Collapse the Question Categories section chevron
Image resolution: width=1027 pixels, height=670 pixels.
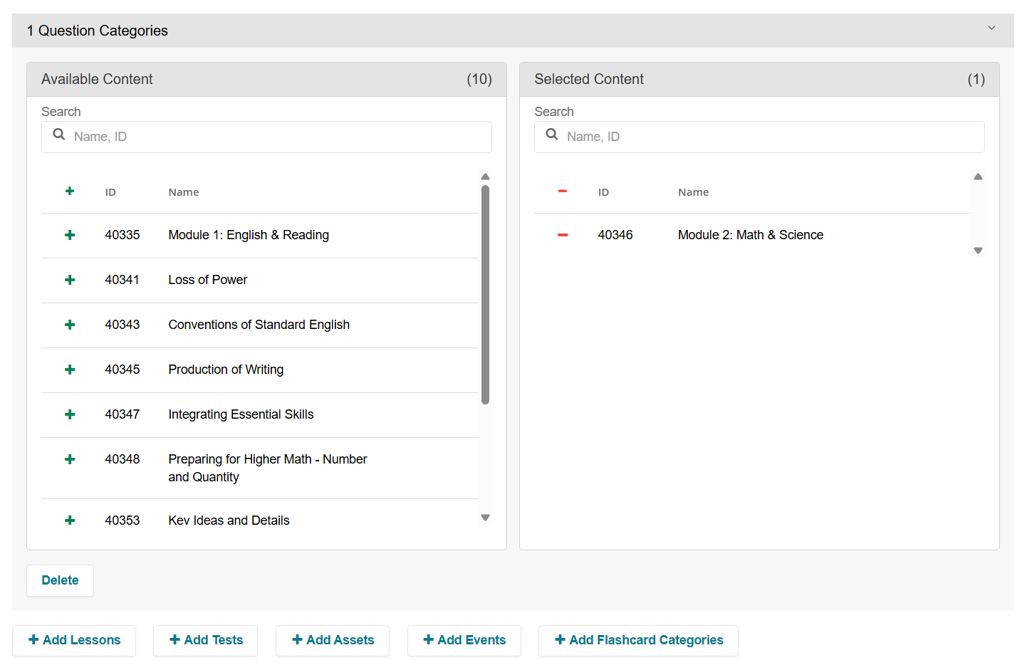(991, 28)
